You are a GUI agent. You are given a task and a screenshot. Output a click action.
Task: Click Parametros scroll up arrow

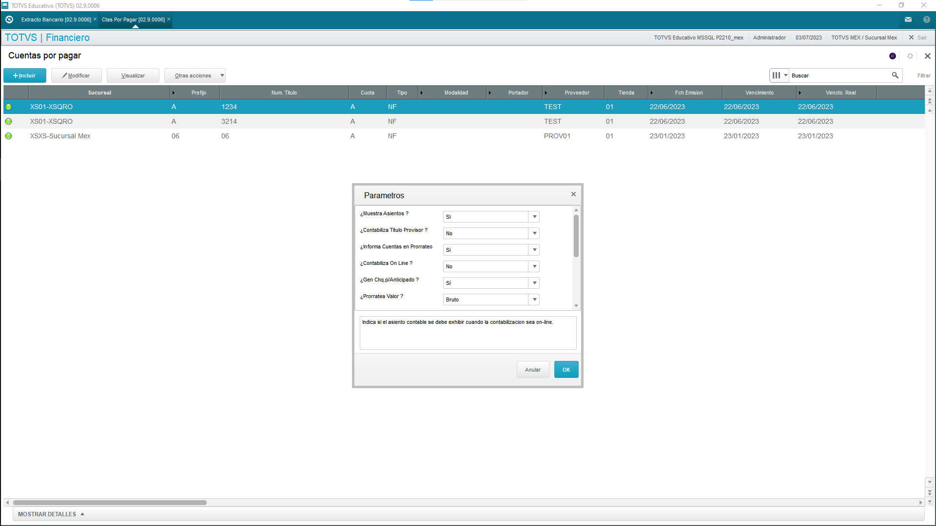[576, 210]
